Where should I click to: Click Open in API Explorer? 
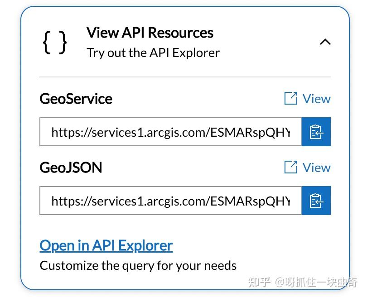coord(106,245)
